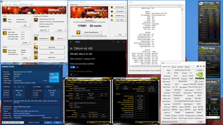223x125 pixels.
Task: Toggle the DirectCompute checkbox in GPU-Z
Action: [186, 116]
